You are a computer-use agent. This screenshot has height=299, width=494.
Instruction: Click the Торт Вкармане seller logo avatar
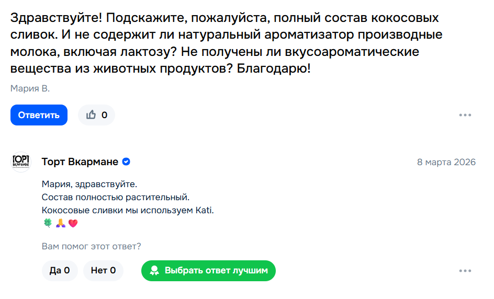click(x=21, y=162)
